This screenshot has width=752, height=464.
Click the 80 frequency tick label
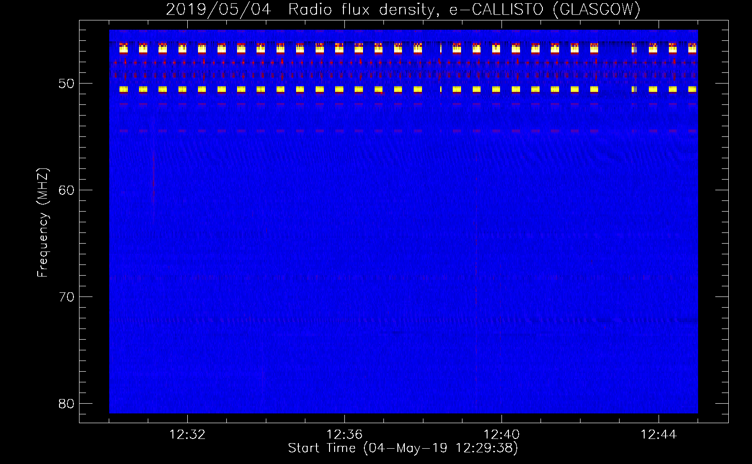(67, 404)
